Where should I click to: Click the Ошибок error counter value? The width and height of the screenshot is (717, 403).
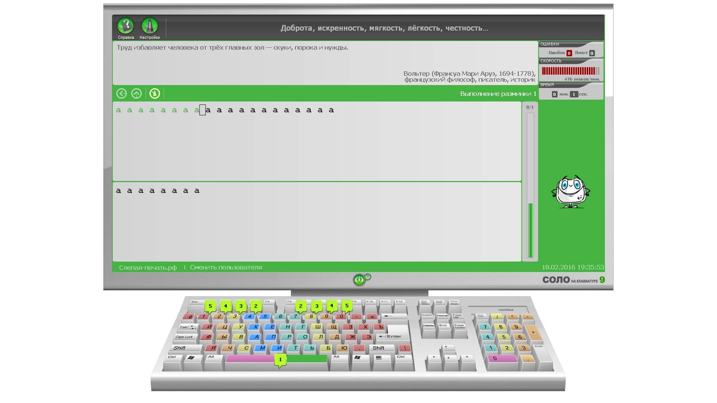pos(569,53)
